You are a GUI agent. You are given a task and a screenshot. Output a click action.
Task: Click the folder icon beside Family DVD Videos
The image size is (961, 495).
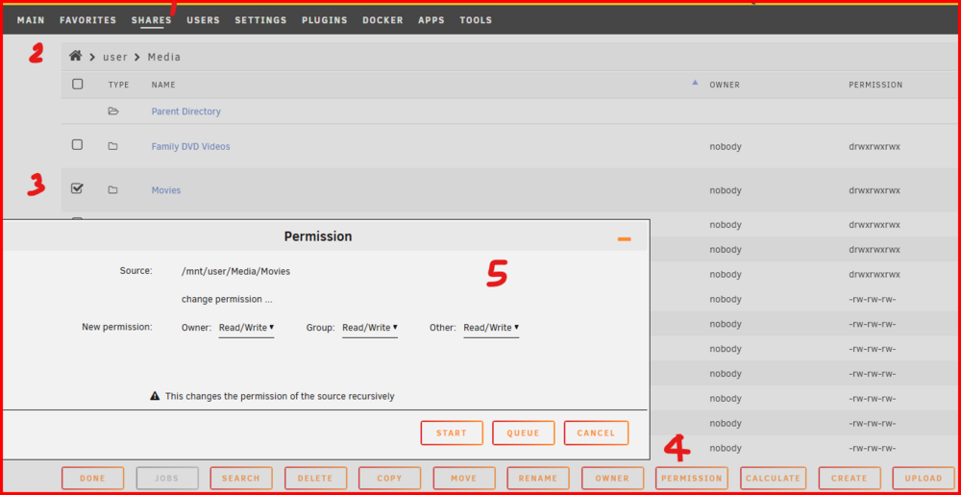[112, 146]
